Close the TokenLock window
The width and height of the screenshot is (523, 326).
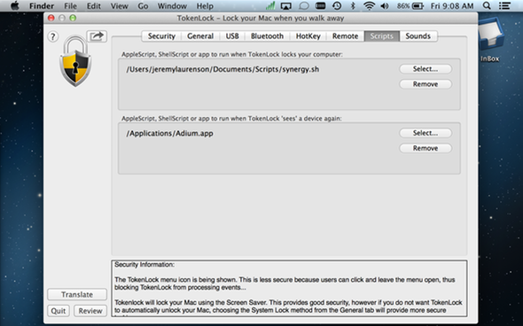(x=51, y=18)
